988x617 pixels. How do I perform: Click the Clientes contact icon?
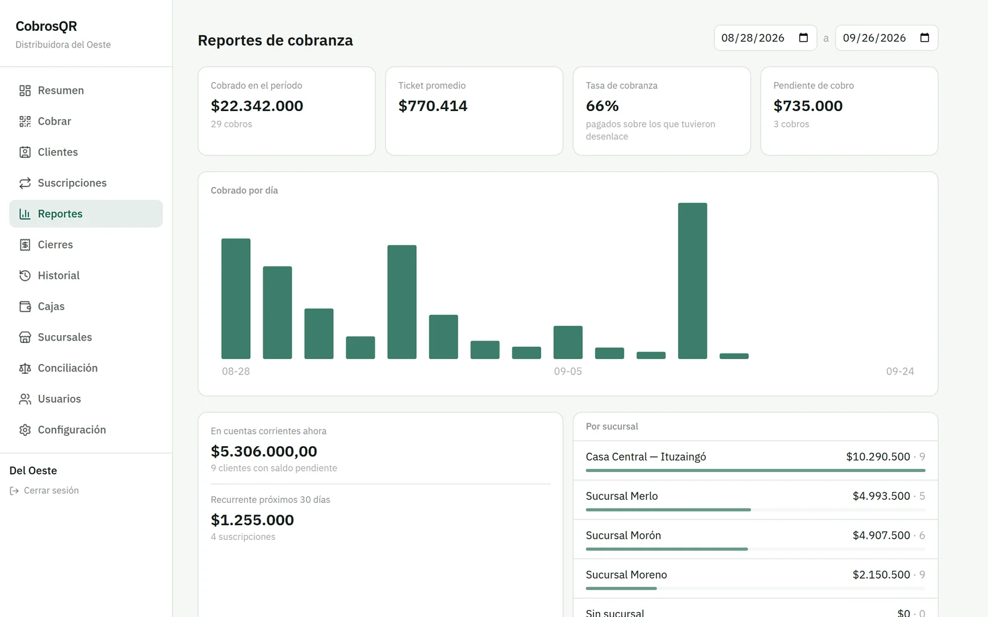(25, 152)
